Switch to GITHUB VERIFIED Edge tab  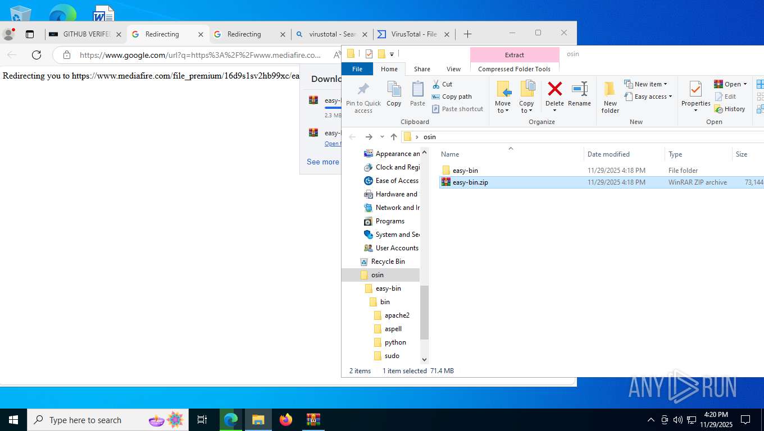click(x=85, y=34)
